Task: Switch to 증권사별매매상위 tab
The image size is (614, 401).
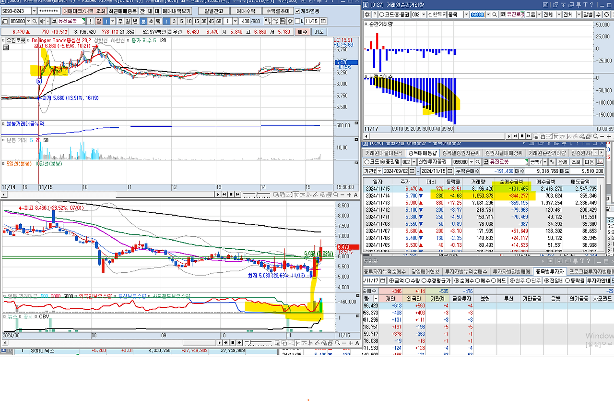Action: 504,153
